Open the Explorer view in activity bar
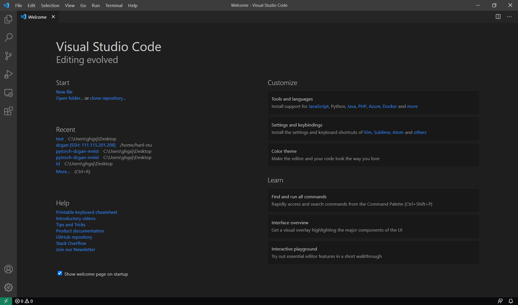Image resolution: width=518 pixels, height=305 pixels. (8, 19)
